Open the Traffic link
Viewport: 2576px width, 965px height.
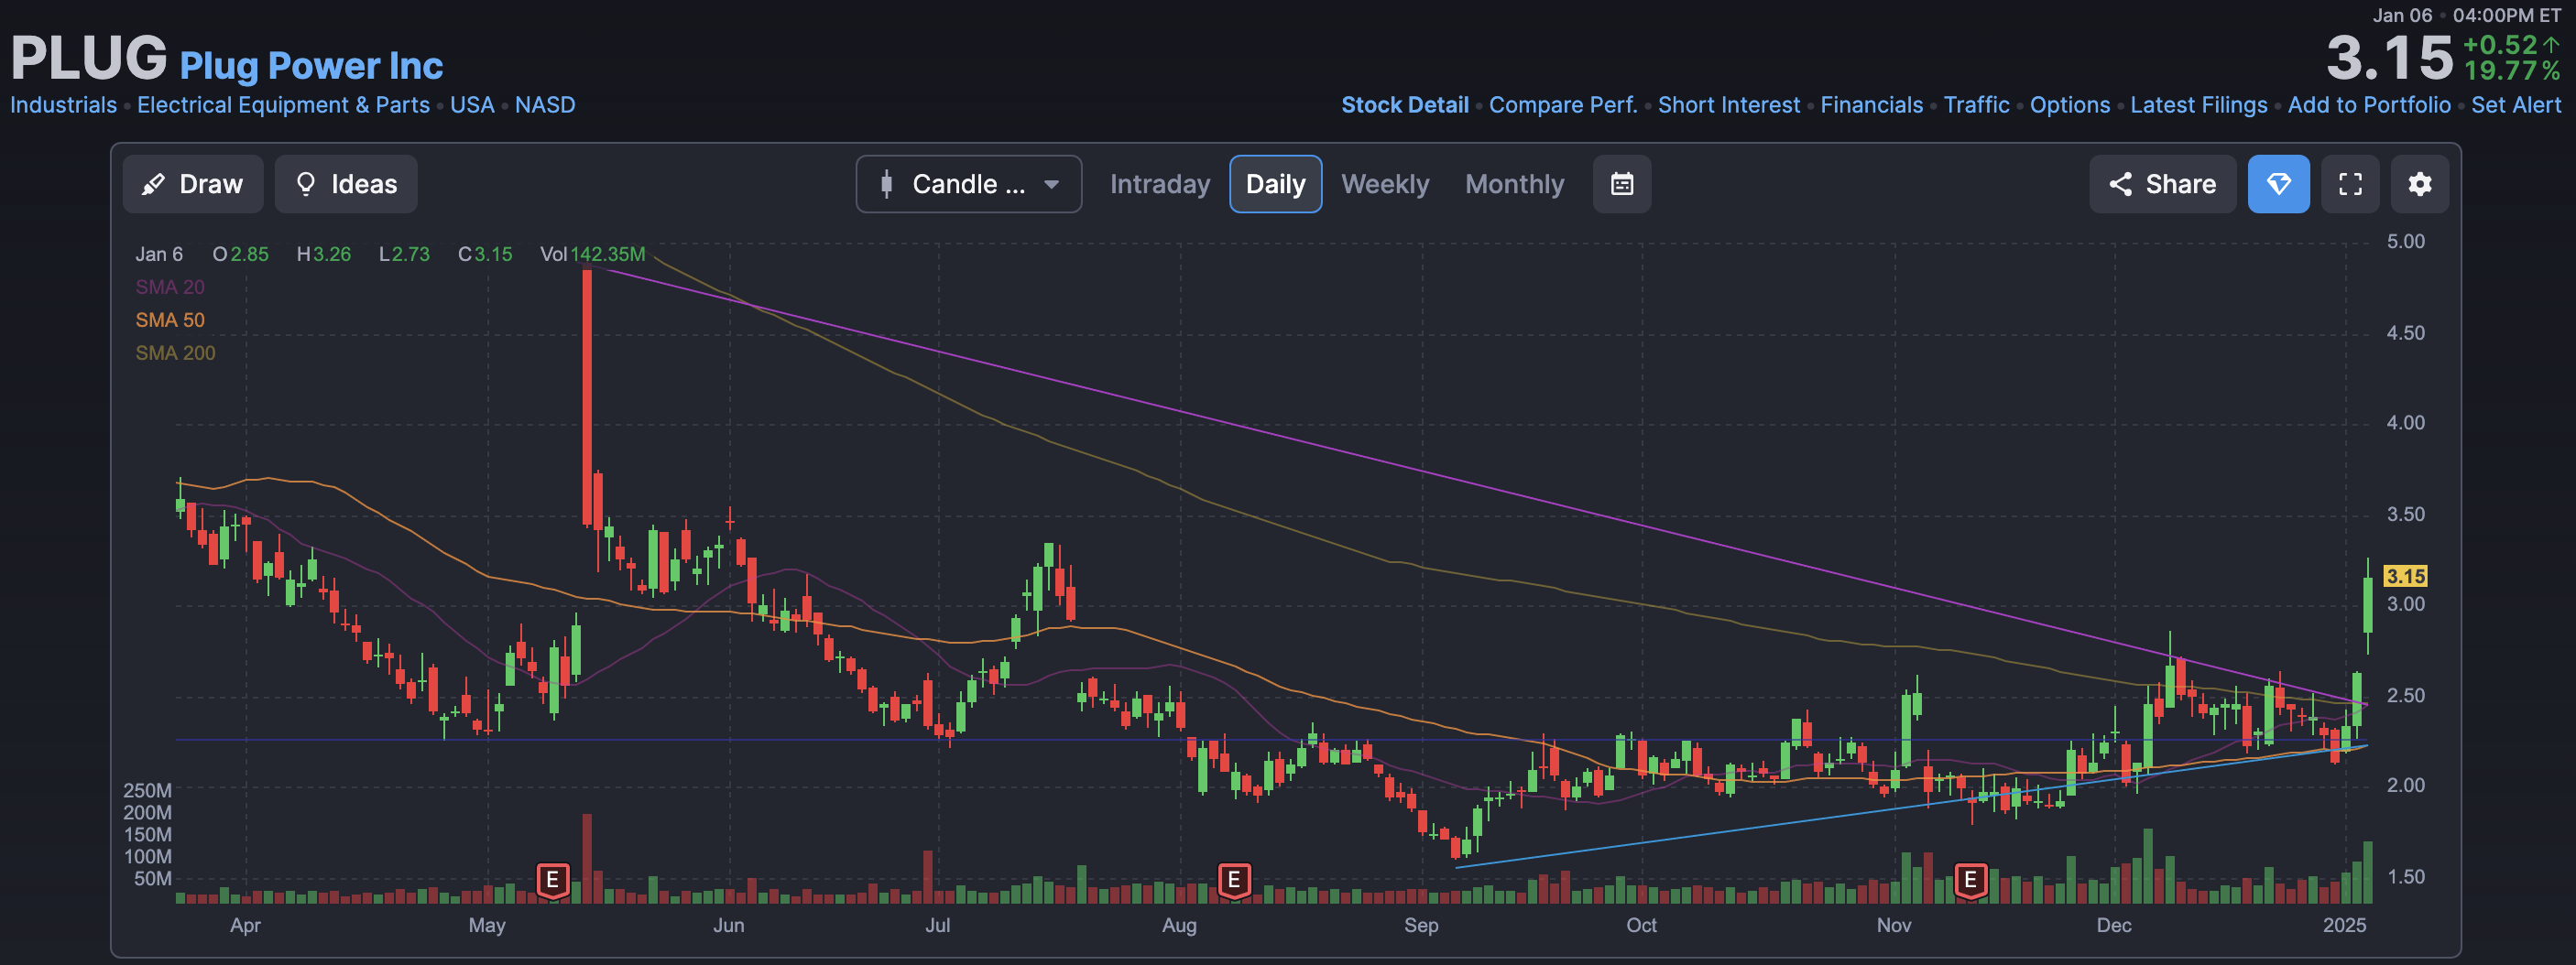[1976, 105]
